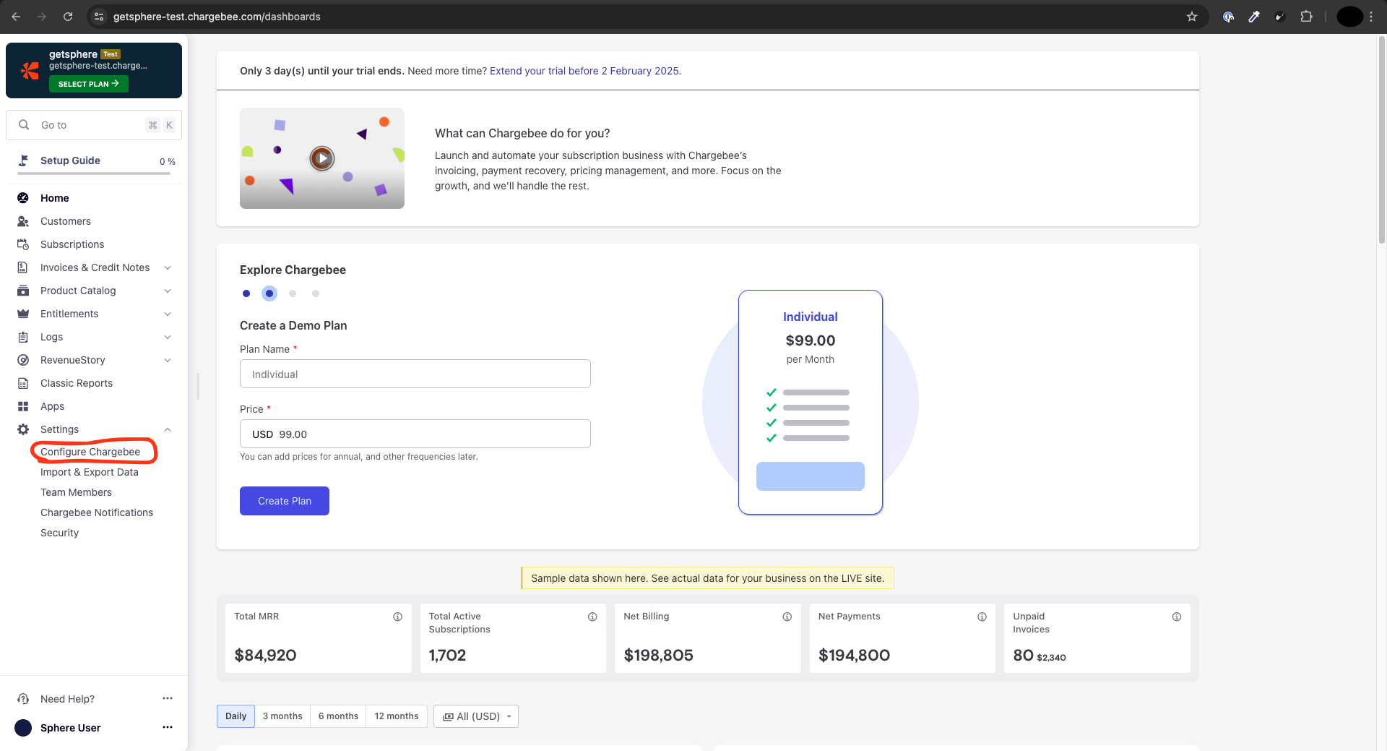
Task: Open Sphere User options ellipsis
Action: [168, 727]
